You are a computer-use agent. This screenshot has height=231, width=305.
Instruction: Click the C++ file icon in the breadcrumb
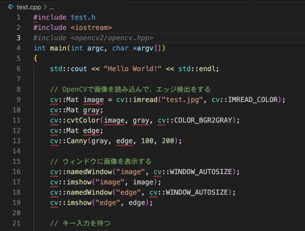[x=10, y=7]
